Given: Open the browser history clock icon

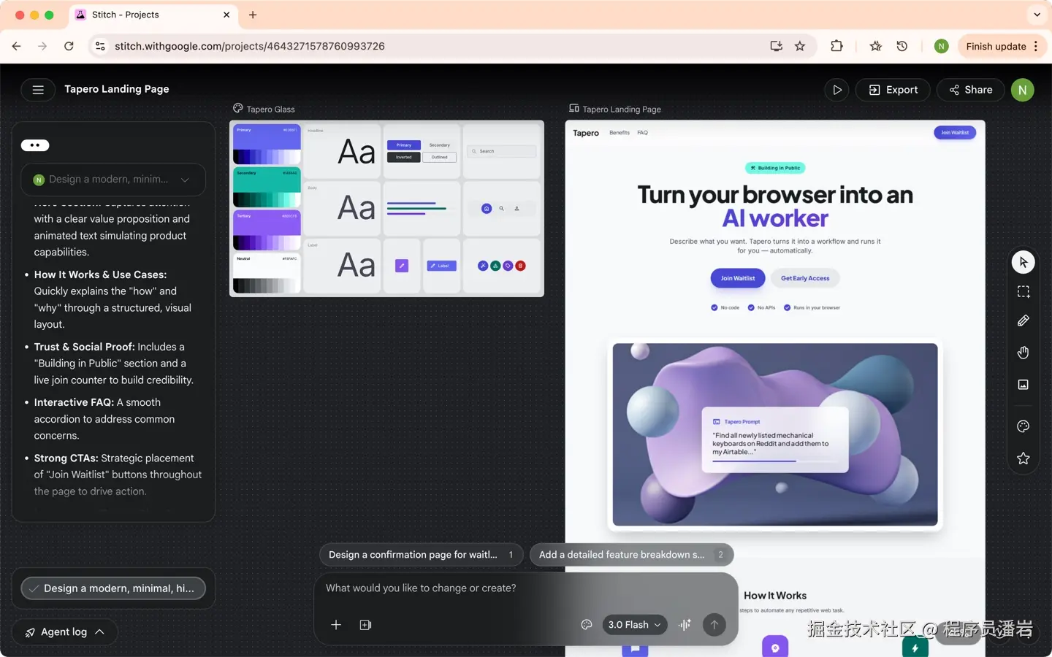Looking at the screenshot, I should click(x=902, y=46).
